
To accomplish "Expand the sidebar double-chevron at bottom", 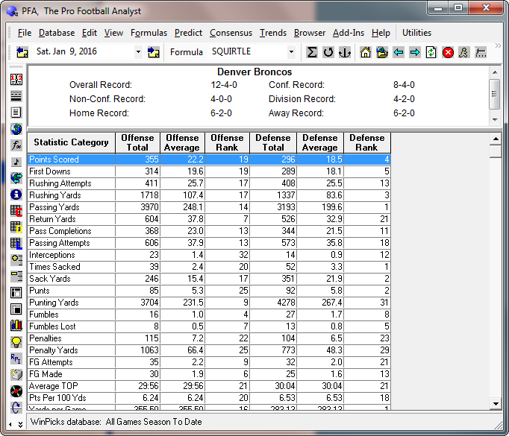I will click(20, 424).
